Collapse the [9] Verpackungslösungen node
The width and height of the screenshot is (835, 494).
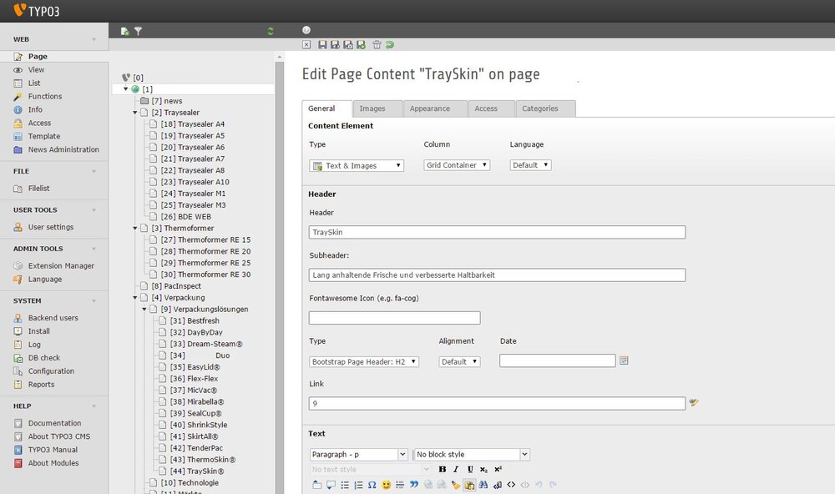pyautogui.click(x=144, y=310)
